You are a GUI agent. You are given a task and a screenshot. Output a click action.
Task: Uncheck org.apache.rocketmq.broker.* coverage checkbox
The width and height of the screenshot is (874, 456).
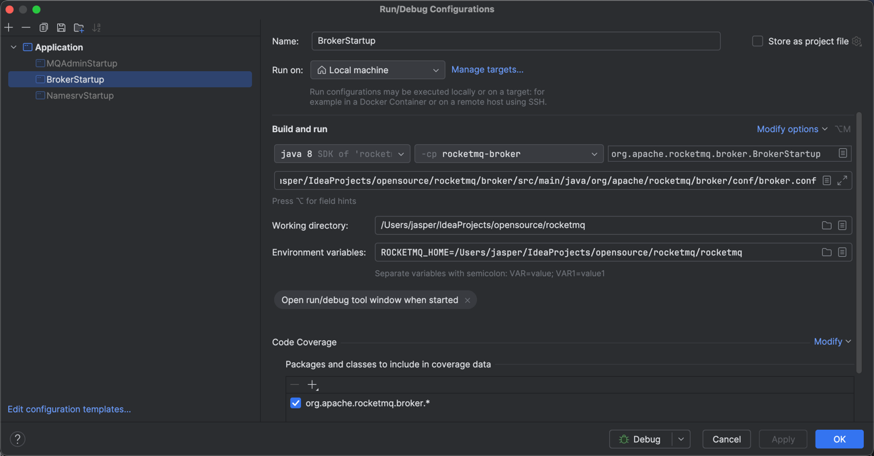point(296,403)
